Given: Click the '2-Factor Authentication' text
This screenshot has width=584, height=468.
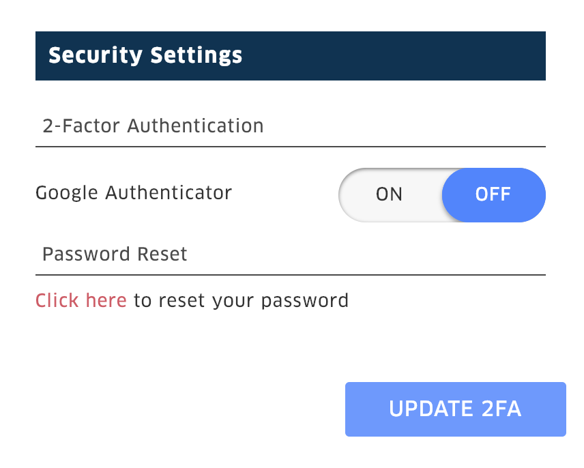Looking at the screenshot, I should click(153, 126).
